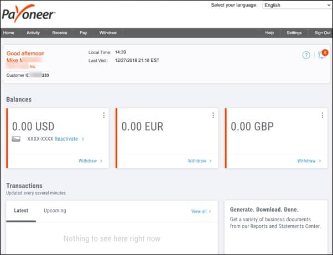
Task: Open the notifications bell icon
Action: [x=321, y=55]
